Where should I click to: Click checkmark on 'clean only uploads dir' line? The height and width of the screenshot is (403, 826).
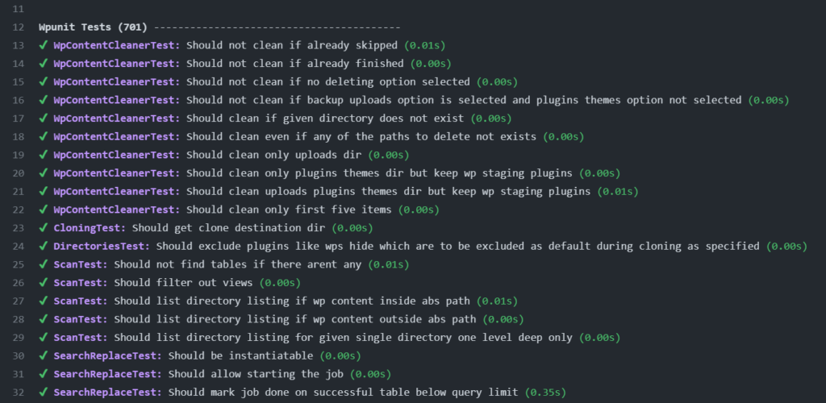[44, 155]
